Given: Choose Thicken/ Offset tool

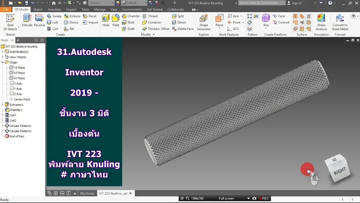Looking at the screenshot, I should [x=156, y=29].
